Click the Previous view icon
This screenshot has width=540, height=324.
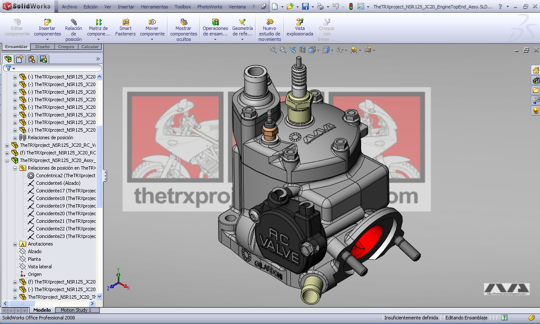pos(292,50)
